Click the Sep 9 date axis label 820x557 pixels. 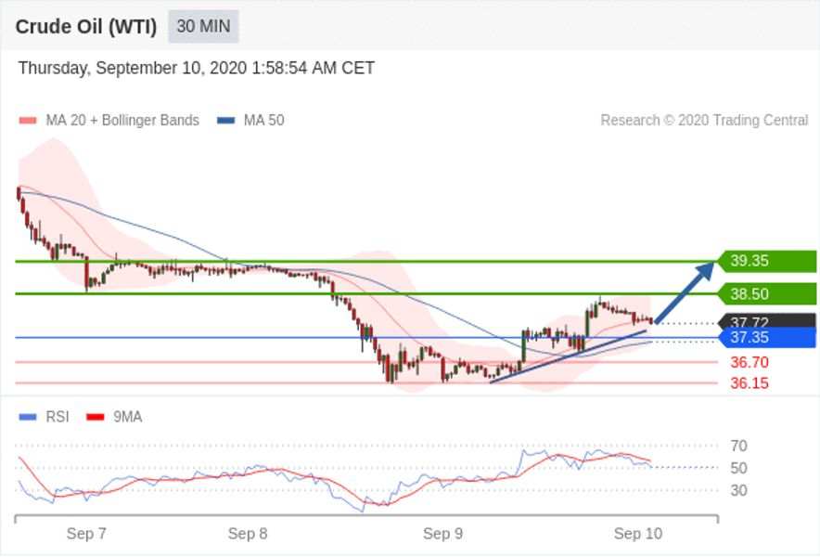click(443, 534)
